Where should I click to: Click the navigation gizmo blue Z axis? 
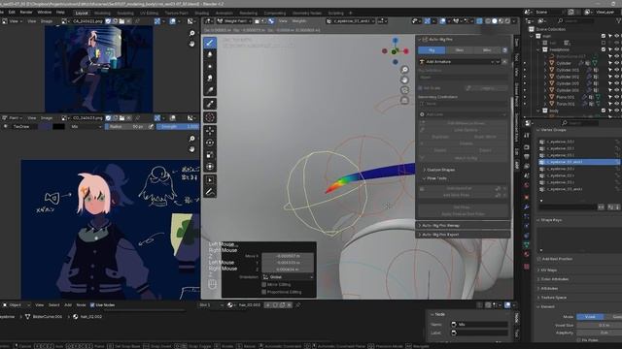pyautogui.click(x=396, y=41)
